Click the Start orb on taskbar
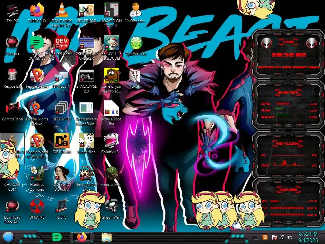 [8, 238]
